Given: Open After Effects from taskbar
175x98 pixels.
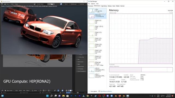Looking at the screenshot, I should [80, 96].
